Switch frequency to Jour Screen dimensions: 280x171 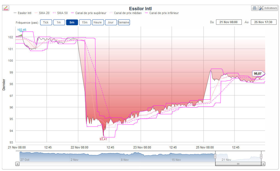click(x=111, y=23)
